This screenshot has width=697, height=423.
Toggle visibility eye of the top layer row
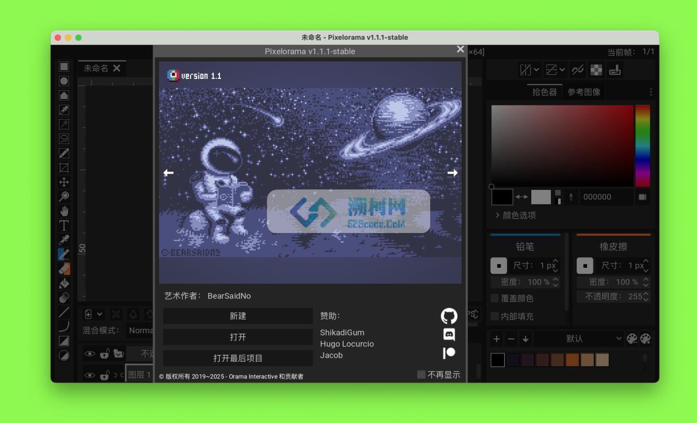89,354
